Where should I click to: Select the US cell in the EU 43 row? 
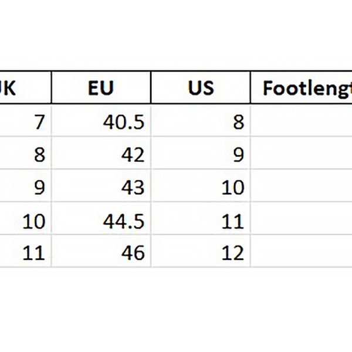coord(201,187)
